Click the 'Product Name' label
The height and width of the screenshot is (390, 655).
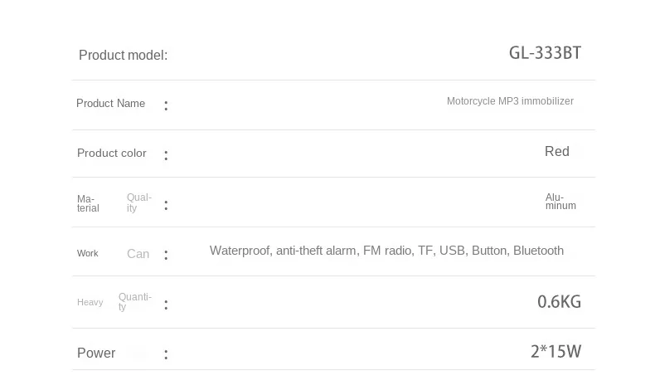[x=111, y=103]
